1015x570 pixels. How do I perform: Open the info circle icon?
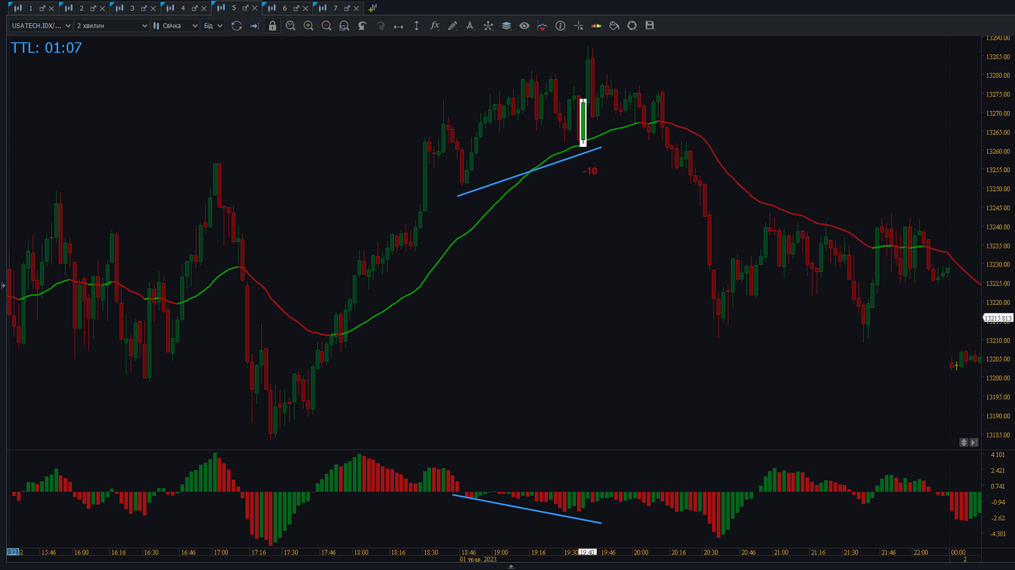tap(560, 26)
